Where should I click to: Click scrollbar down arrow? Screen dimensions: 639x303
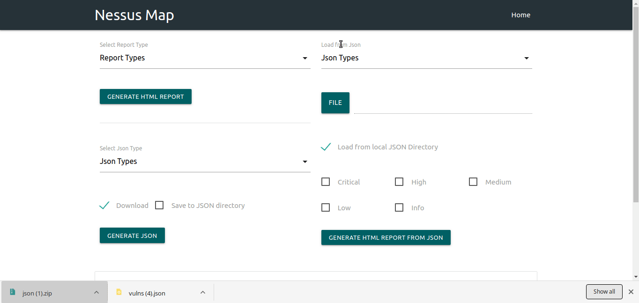636,277
